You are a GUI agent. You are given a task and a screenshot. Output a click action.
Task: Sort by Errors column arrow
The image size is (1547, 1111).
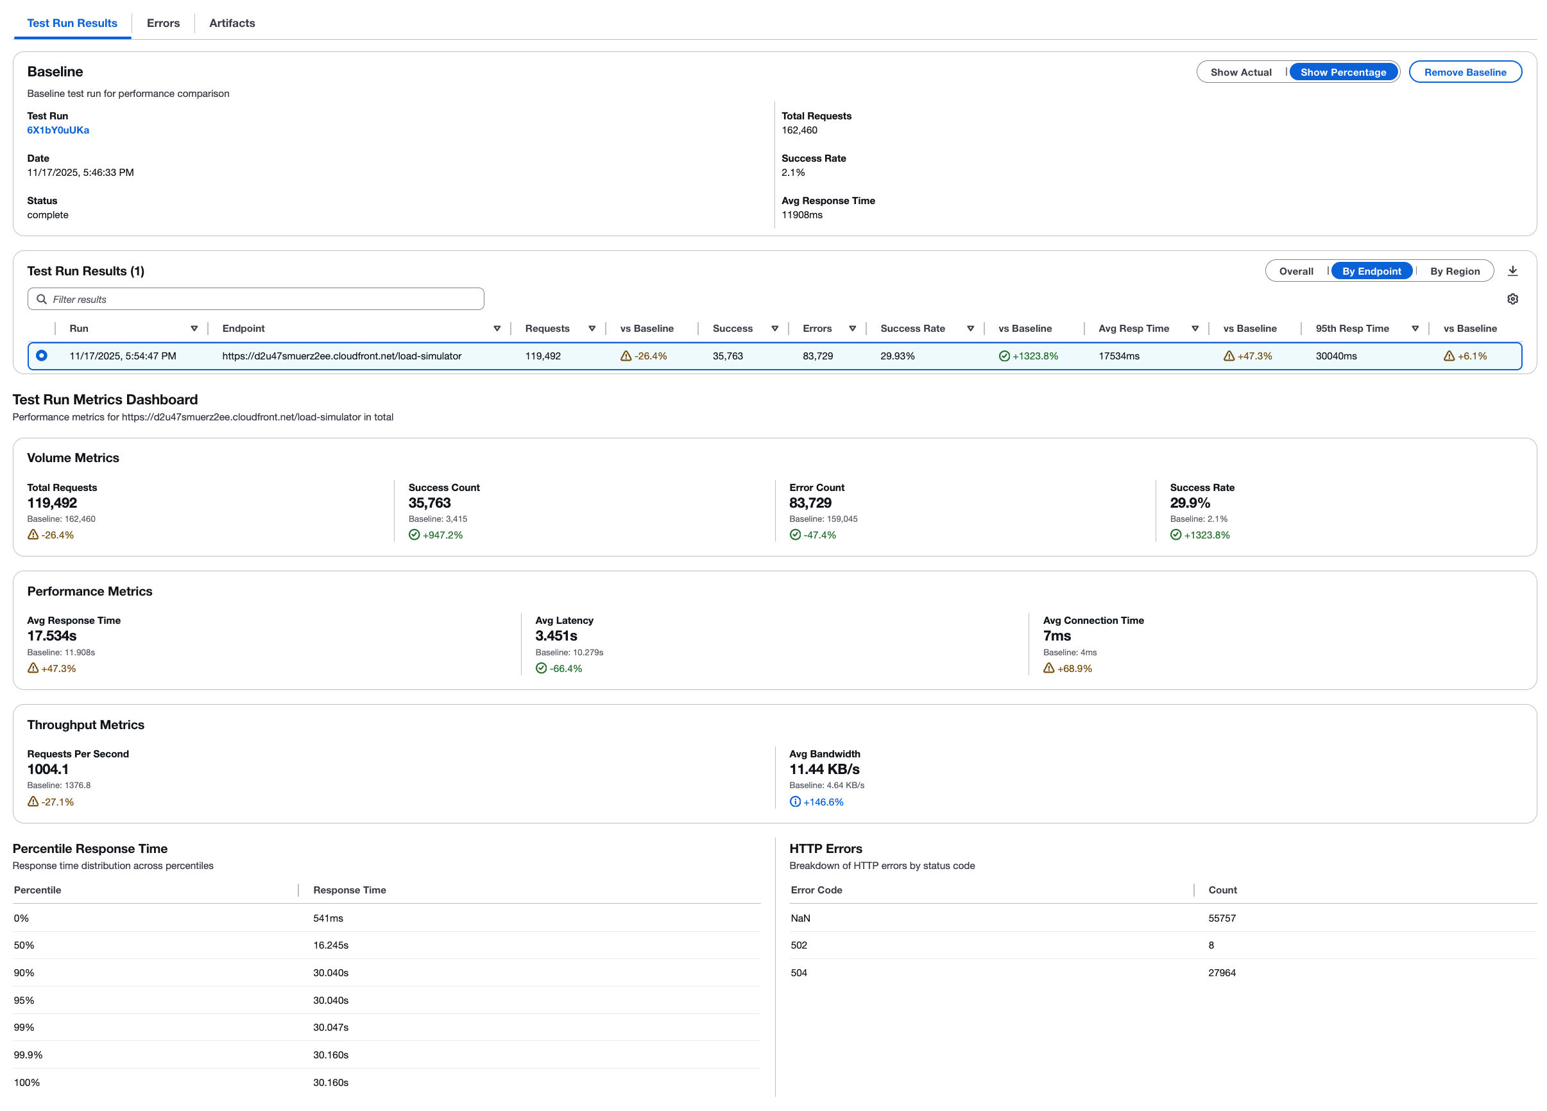pos(853,328)
